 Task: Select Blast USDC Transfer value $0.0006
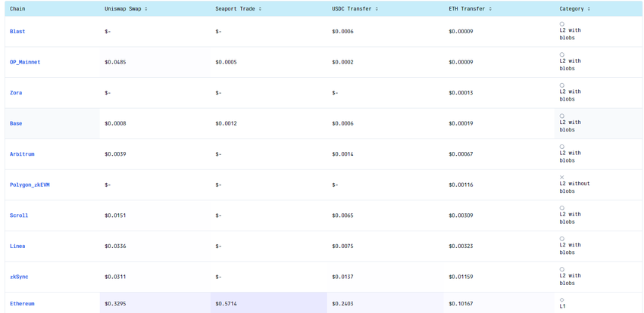point(342,32)
